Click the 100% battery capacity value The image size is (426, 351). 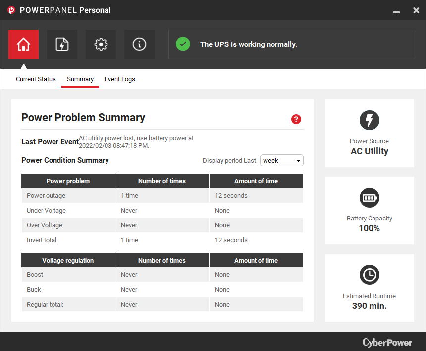point(369,228)
